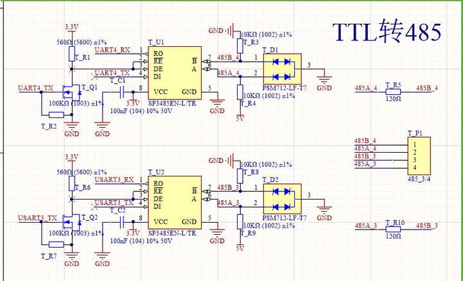Viewport: 463px width, 281px height.
Task: Click the "T_P1" designator text
Action: (415, 133)
